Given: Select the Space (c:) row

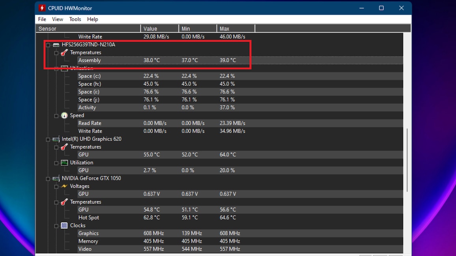Looking at the screenshot, I should click(x=240, y=76).
